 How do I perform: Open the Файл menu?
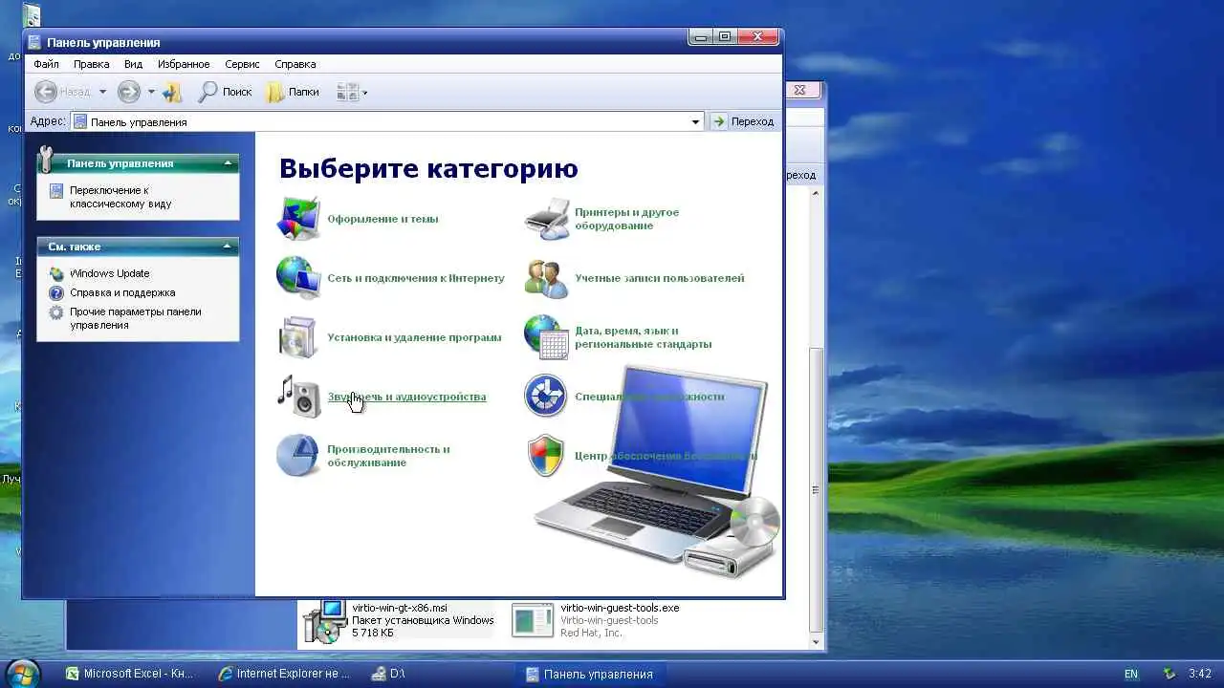(x=46, y=64)
